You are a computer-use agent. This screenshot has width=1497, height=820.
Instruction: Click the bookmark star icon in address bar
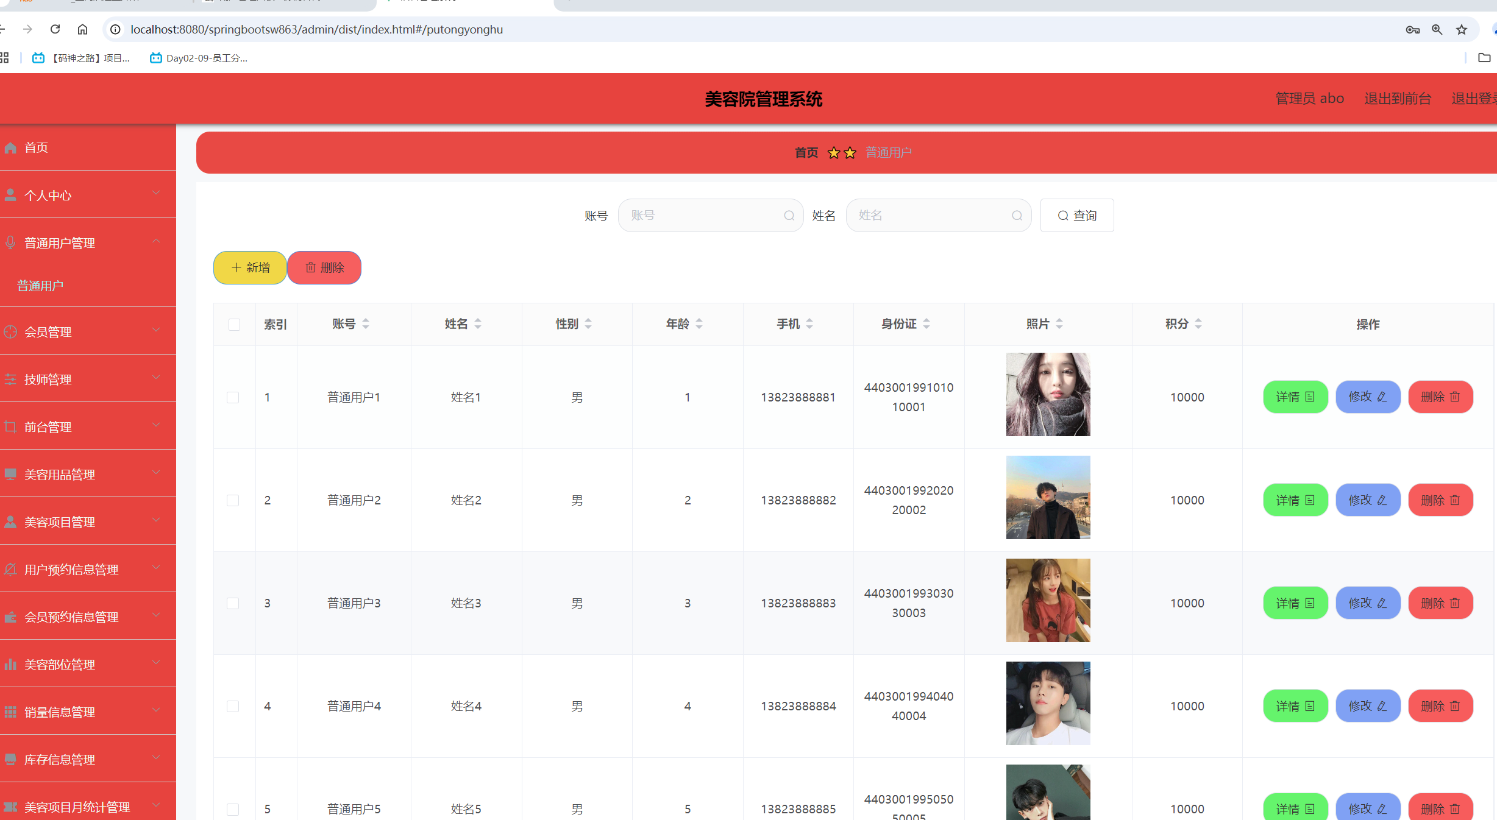coord(1462,29)
